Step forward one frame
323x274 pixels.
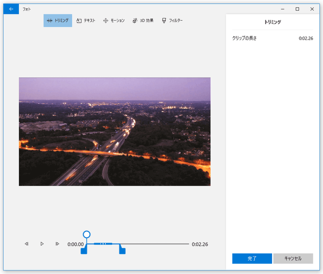[x=57, y=244]
